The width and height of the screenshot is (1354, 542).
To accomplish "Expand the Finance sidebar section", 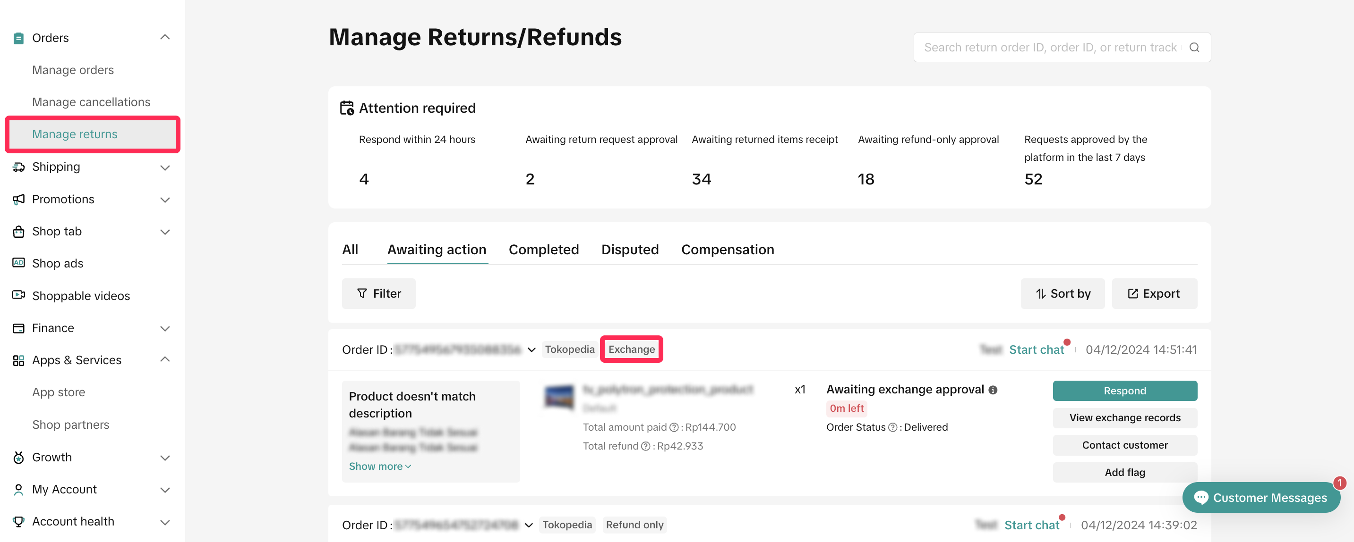I will (164, 328).
